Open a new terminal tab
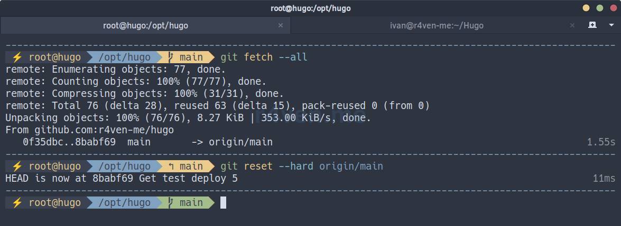Viewport: 621px width, 226px height. click(x=592, y=25)
